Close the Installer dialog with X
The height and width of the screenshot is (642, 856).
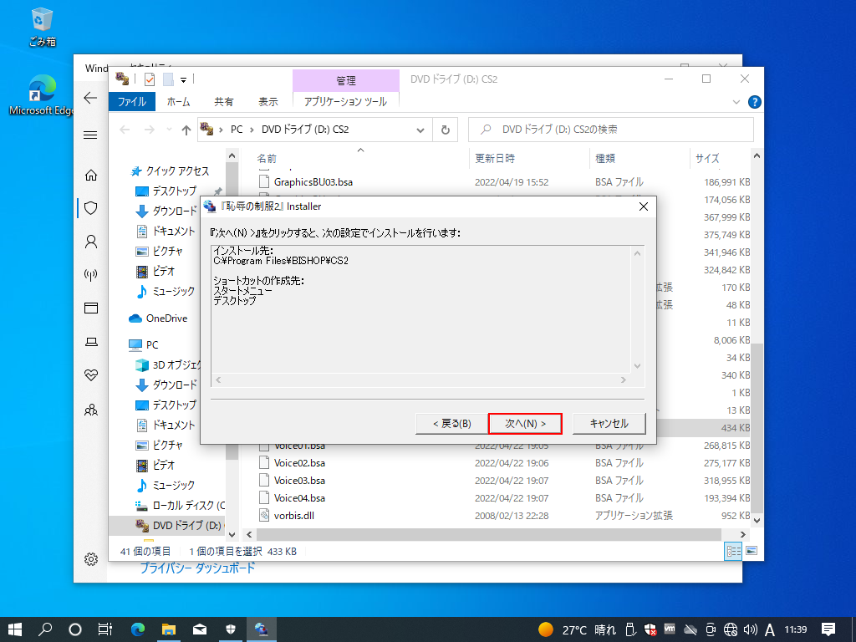coord(644,206)
